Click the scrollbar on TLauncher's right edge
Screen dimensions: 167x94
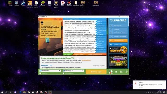(129, 22)
